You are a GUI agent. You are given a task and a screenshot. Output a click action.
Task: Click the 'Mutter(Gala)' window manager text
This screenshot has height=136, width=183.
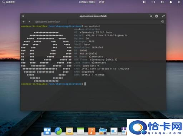tap(89, 54)
